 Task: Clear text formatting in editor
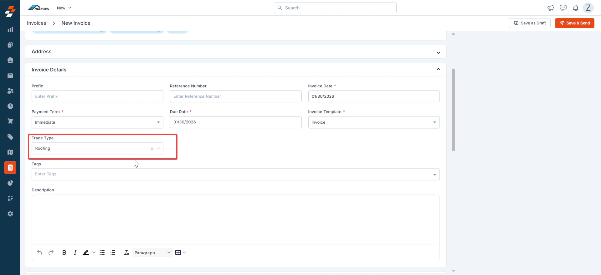click(x=126, y=252)
